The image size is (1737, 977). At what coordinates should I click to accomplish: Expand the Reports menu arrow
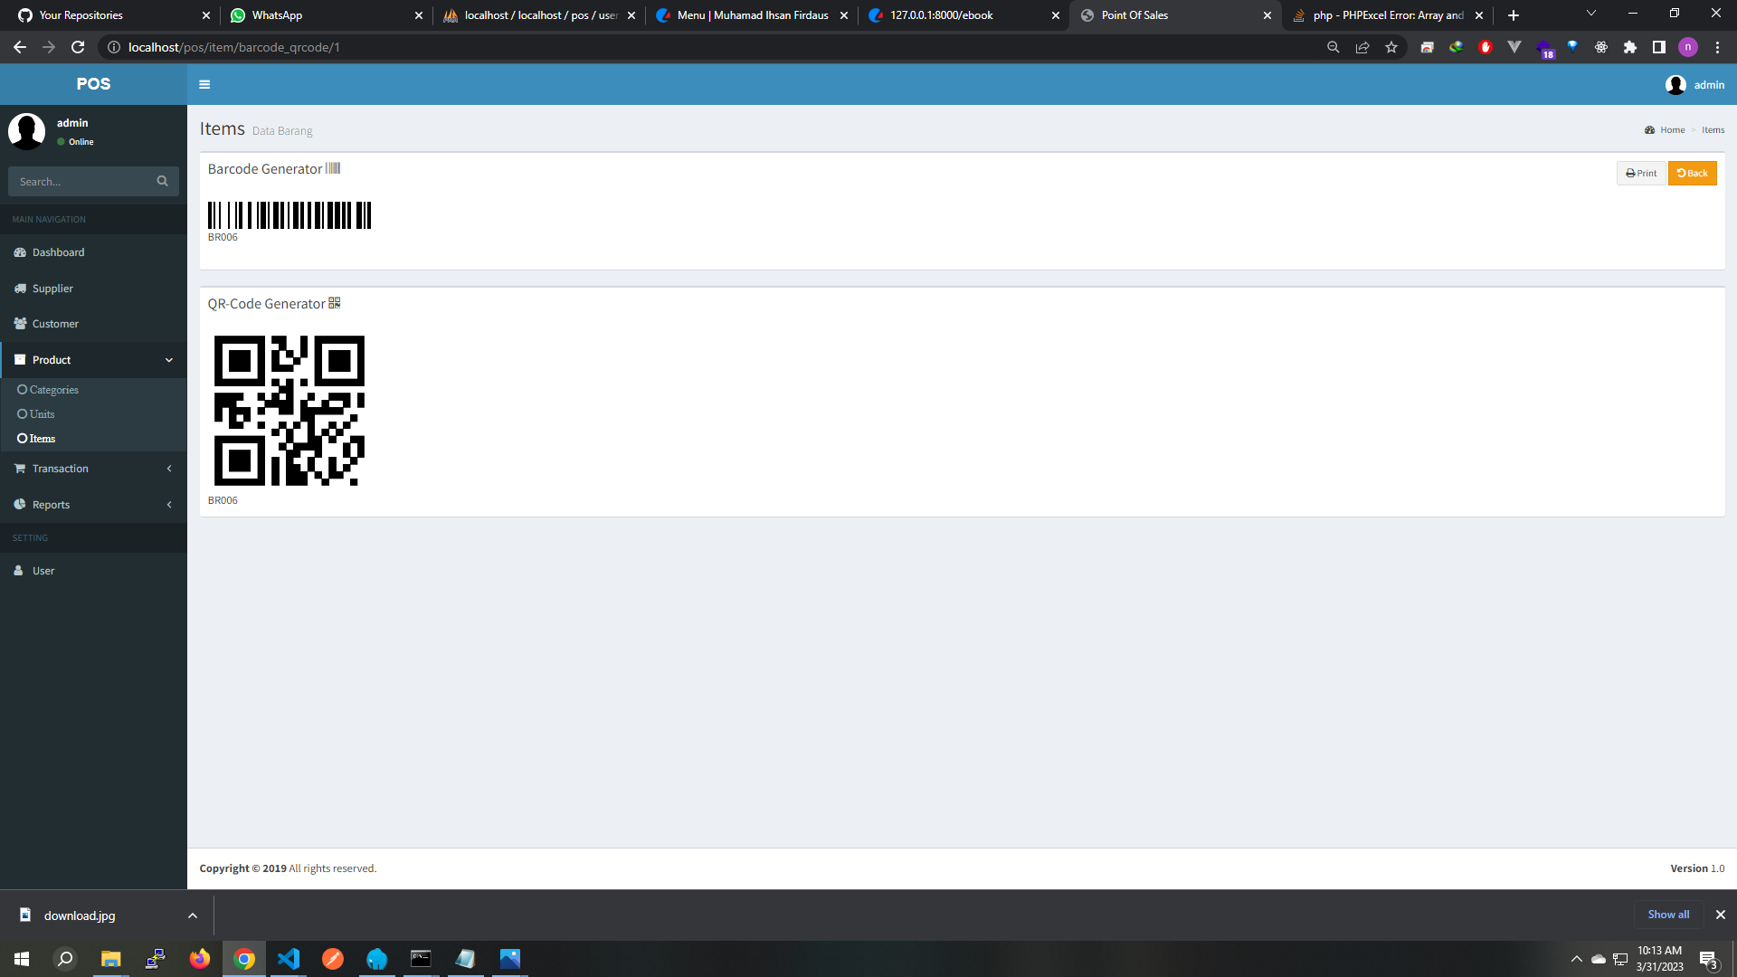pyautogui.click(x=169, y=505)
